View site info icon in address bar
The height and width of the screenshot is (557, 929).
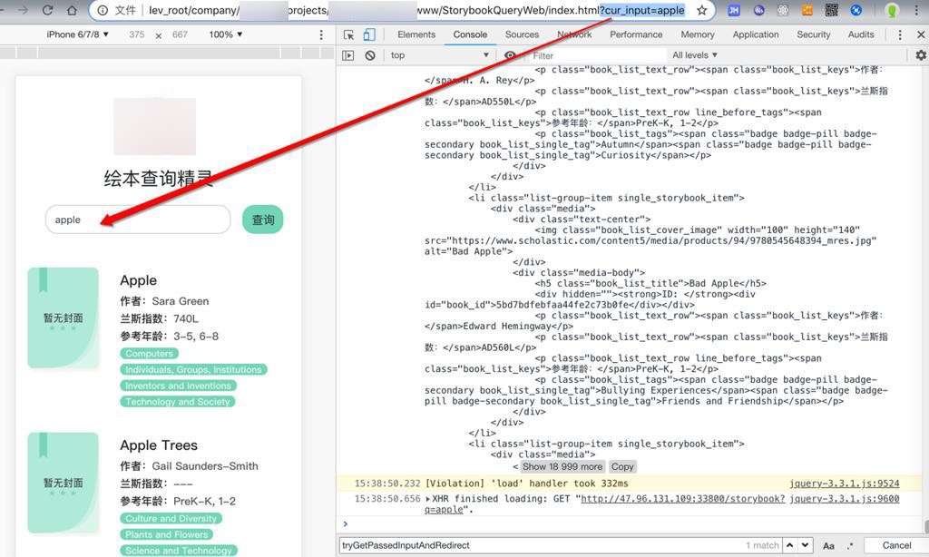pyautogui.click(x=102, y=10)
